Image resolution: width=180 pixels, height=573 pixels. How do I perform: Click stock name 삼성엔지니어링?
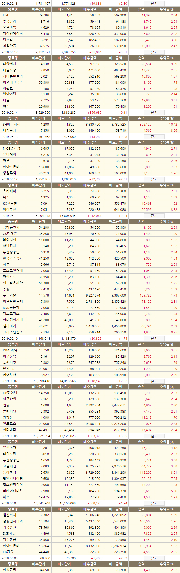tap(13, 521)
